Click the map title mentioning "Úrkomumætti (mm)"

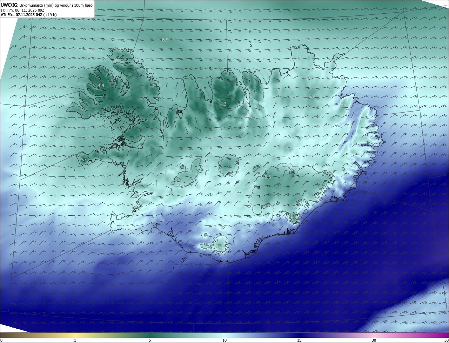(x=46, y=5)
